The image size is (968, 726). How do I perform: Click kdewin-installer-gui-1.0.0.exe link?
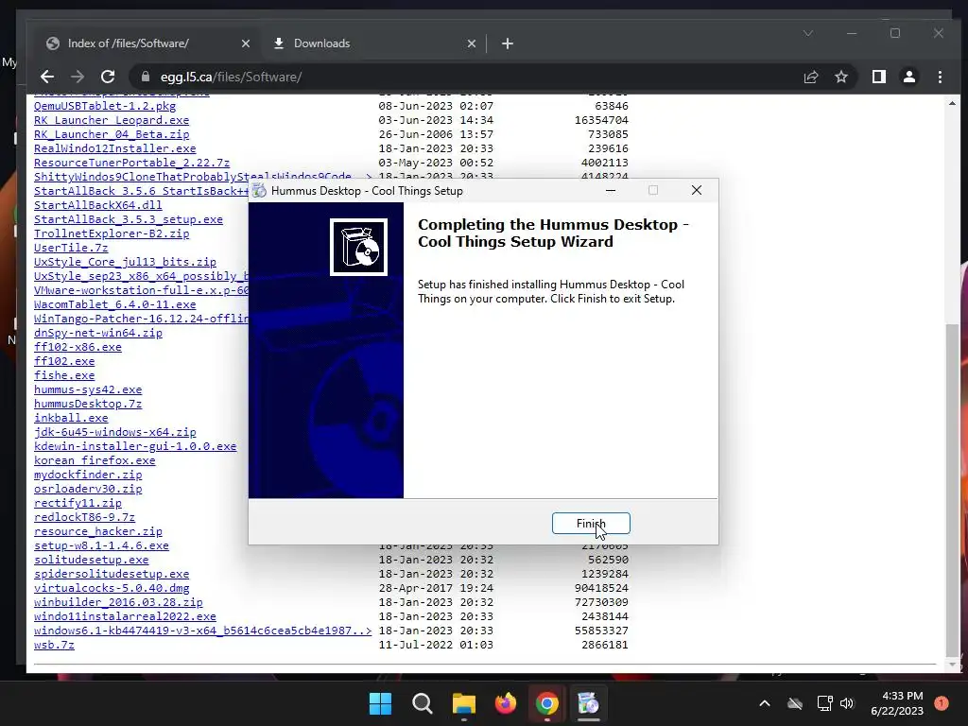135,447
